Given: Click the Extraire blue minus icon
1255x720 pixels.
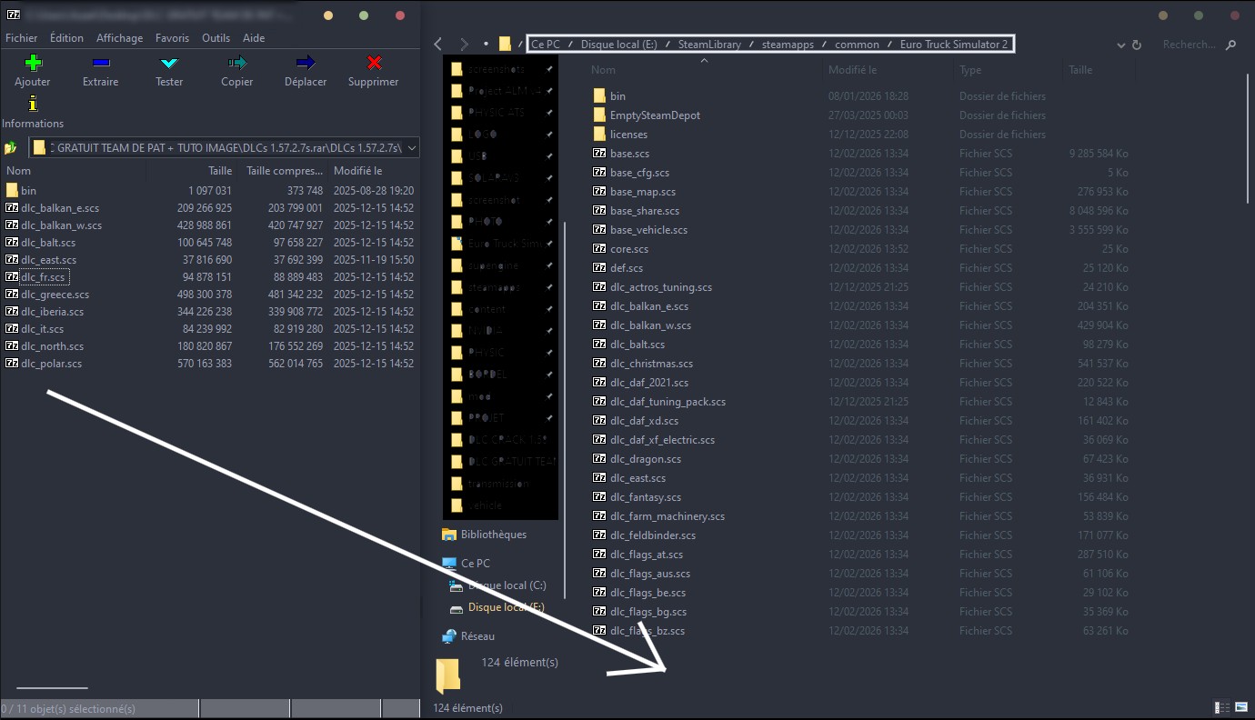Looking at the screenshot, I should point(101,63).
